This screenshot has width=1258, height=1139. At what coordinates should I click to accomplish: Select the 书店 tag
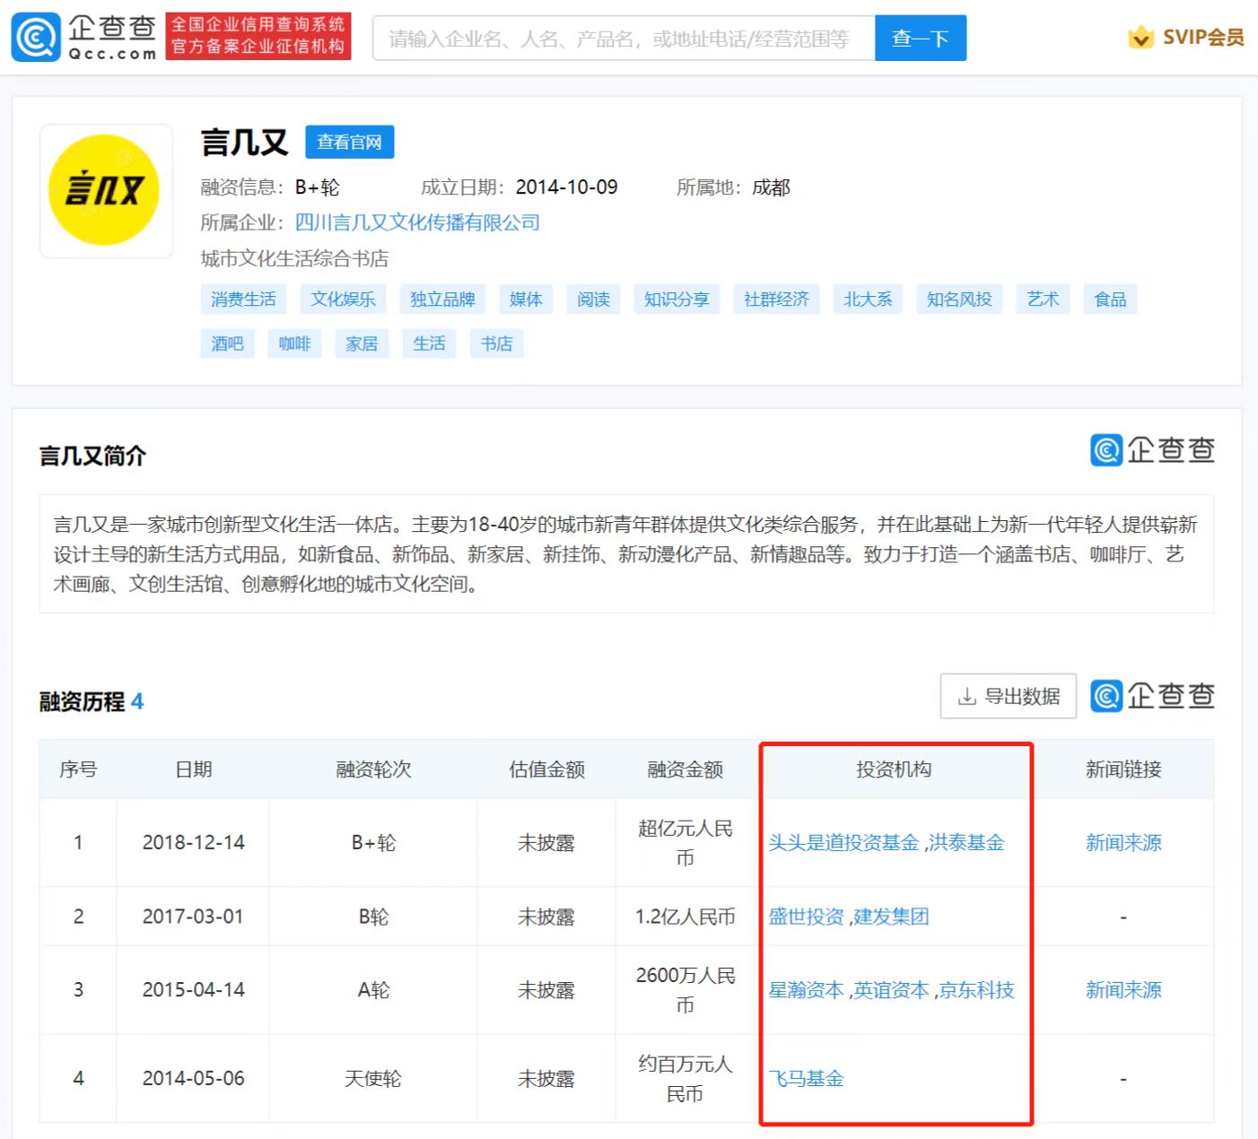[x=496, y=343]
